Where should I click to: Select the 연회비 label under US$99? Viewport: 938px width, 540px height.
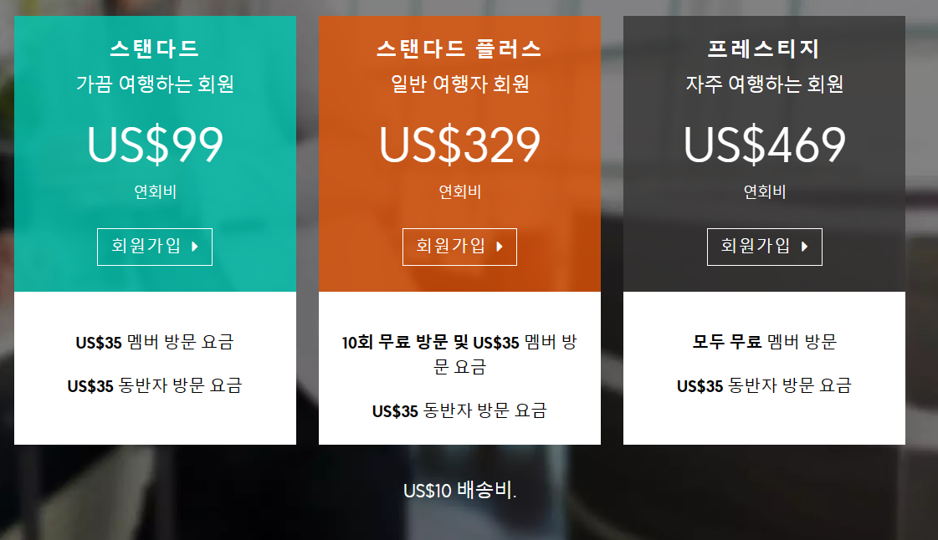point(154,189)
